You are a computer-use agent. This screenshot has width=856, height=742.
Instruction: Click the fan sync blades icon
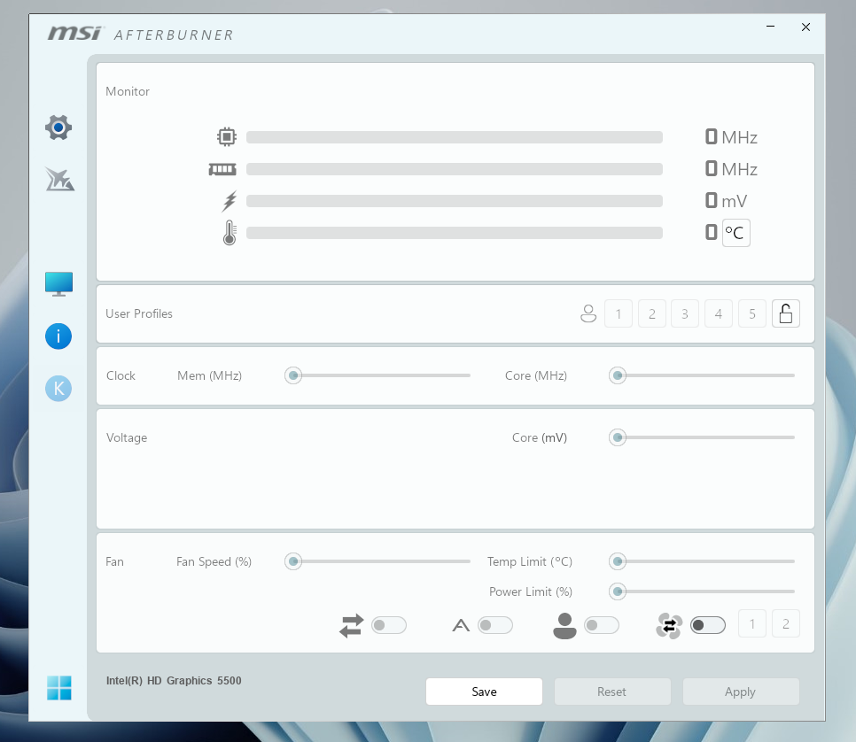tap(669, 626)
